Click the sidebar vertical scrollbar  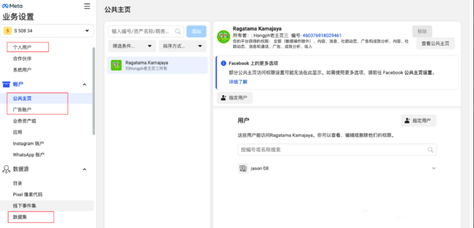(x=94, y=91)
